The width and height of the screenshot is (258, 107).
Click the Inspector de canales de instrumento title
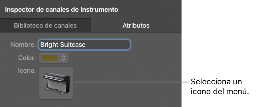point(62,10)
